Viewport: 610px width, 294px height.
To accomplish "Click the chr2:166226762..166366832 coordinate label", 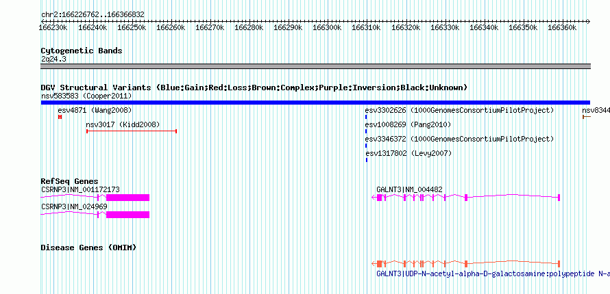I will [93, 15].
